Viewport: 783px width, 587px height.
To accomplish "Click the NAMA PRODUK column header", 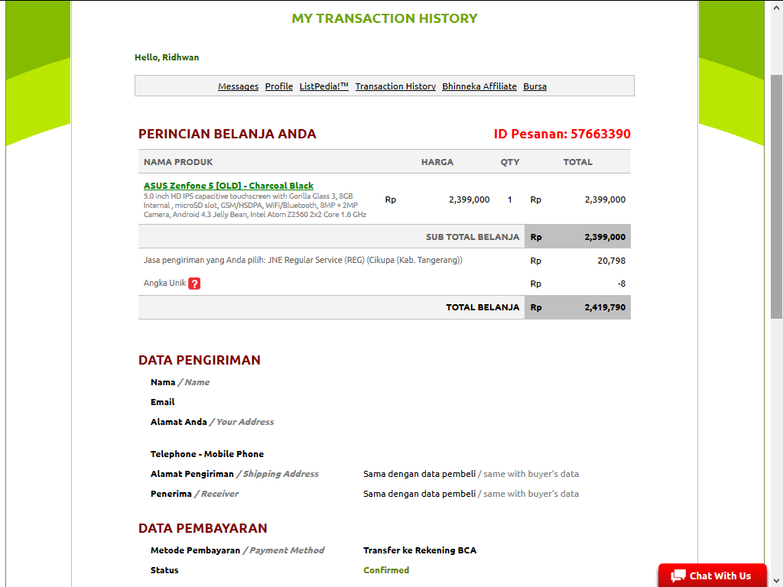I will tap(178, 162).
